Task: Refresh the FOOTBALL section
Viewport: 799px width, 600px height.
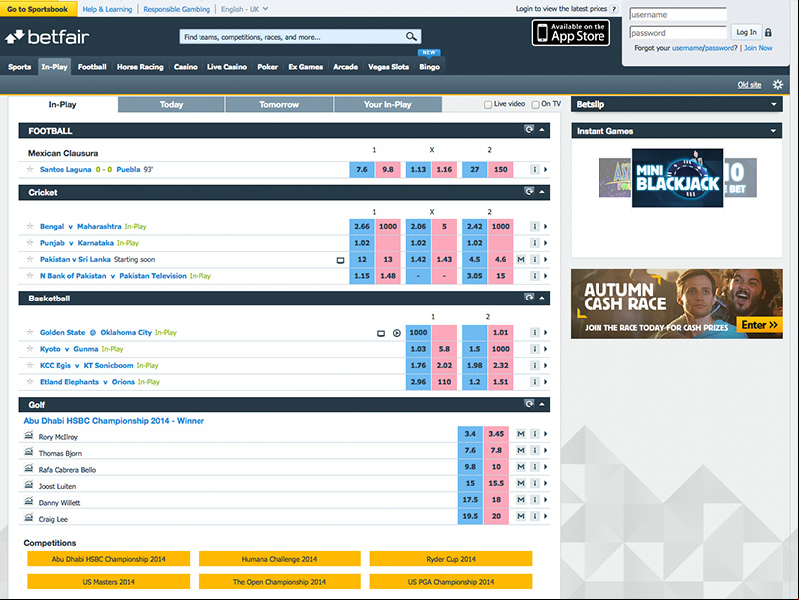Action: click(x=529, y=129)
